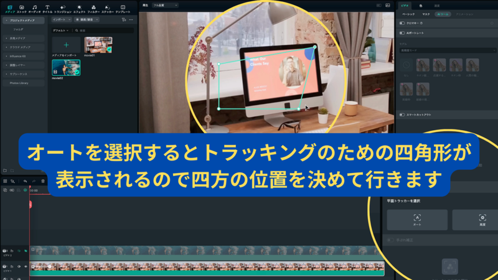The image size is (498, 280).
Task: Click the undo arrow in timeline toolbar
Action: click(x=25, y=181)
